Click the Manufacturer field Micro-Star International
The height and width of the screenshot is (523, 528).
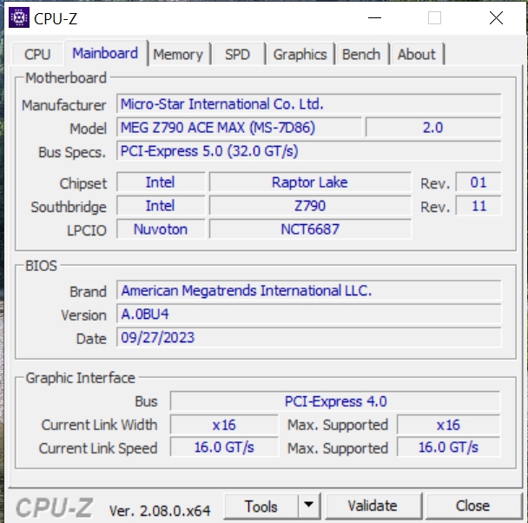pos(309,104)
